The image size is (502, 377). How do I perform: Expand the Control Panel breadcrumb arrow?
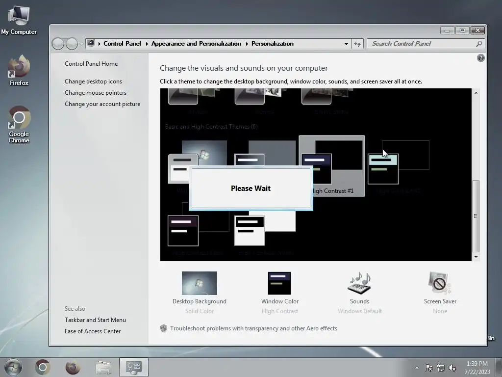pos(147,44)
